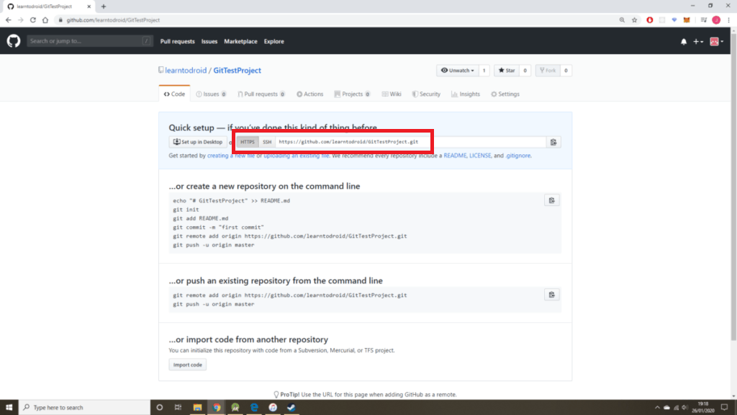The image size is (737, 415).
Task: Bookmark this page with the star icon
Action: [636, 20]
